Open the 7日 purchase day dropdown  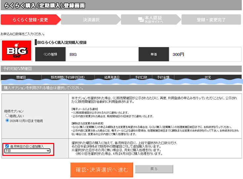tap(27, 151)
